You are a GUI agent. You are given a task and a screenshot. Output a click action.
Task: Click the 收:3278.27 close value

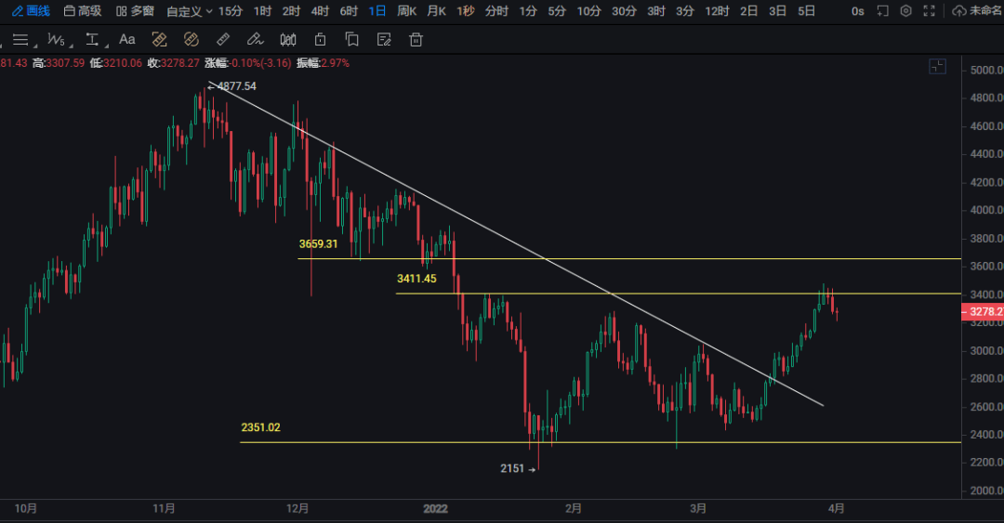173,63
